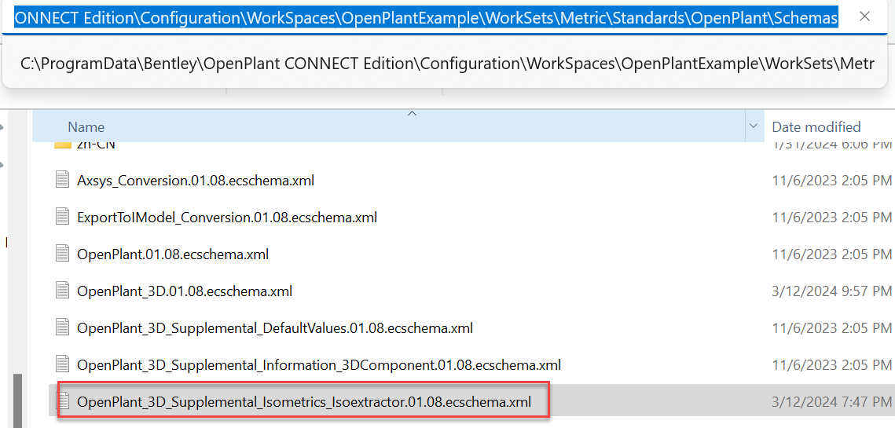
Task: Click the vertical scrollbar thumb at left
Action: [x=18, y=401]
